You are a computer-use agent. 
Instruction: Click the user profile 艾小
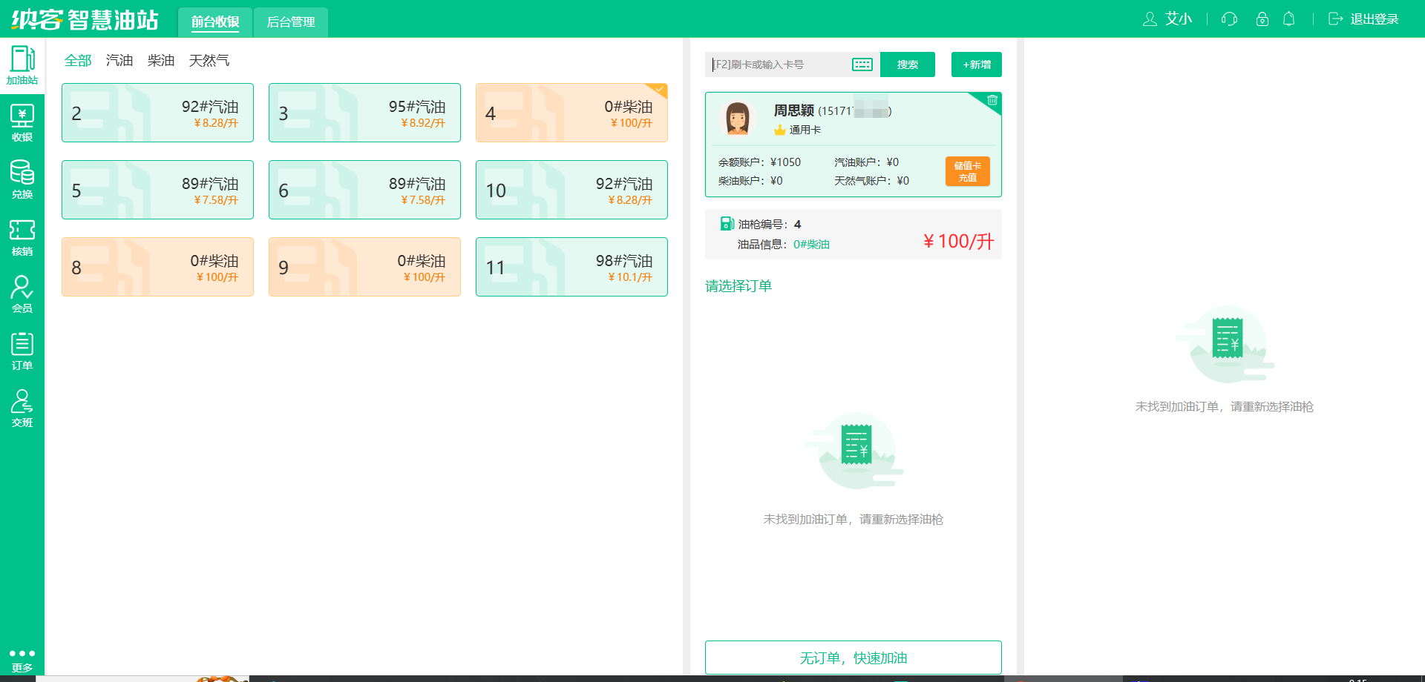1167,19
